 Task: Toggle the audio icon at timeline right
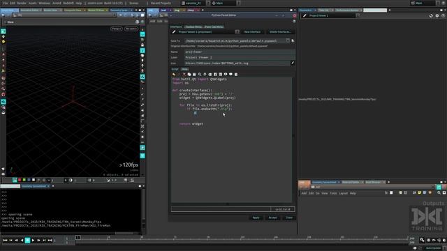(x=439, y=241)
